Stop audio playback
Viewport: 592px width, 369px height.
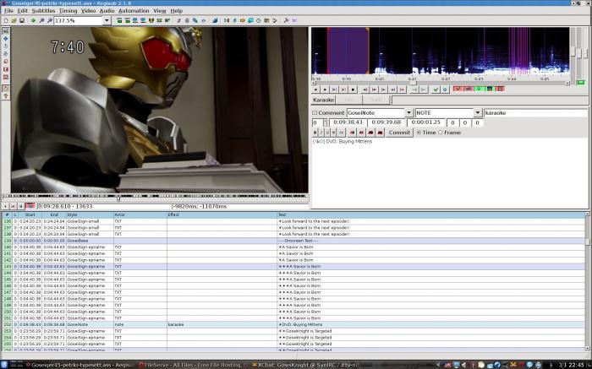[x=353, y=90]
